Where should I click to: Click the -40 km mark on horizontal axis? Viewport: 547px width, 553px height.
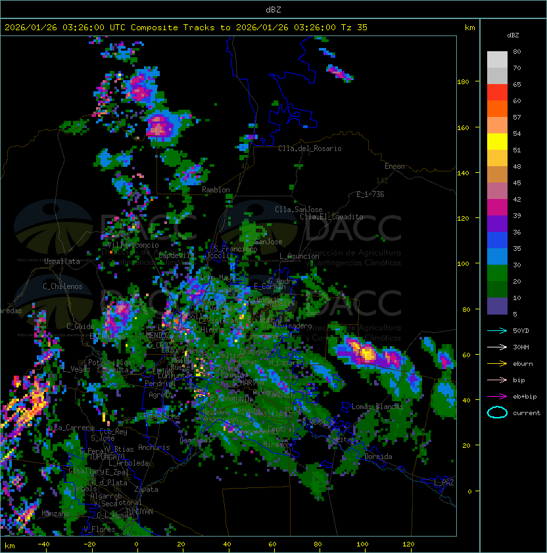click(x=43, y=544)
